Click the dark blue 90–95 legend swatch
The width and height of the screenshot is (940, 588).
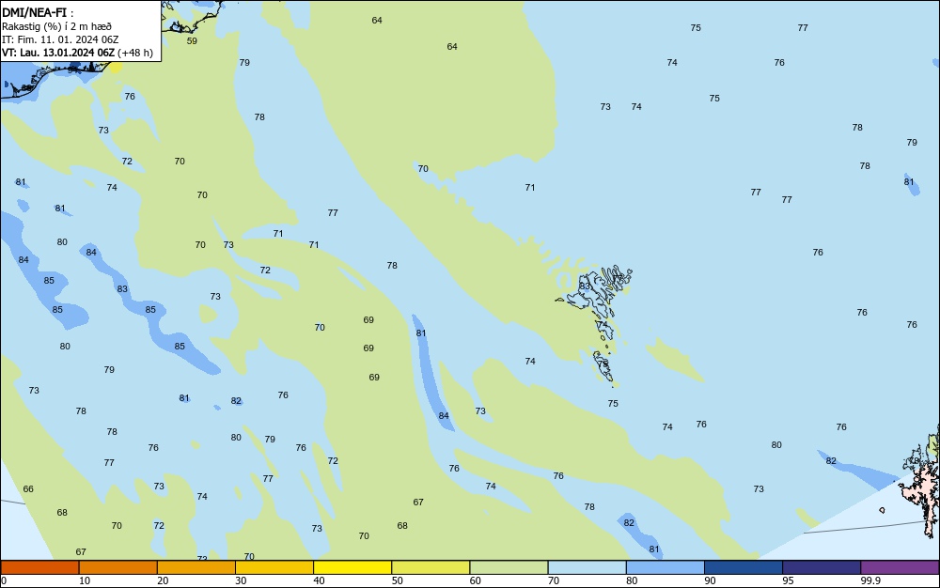(744, 567)
